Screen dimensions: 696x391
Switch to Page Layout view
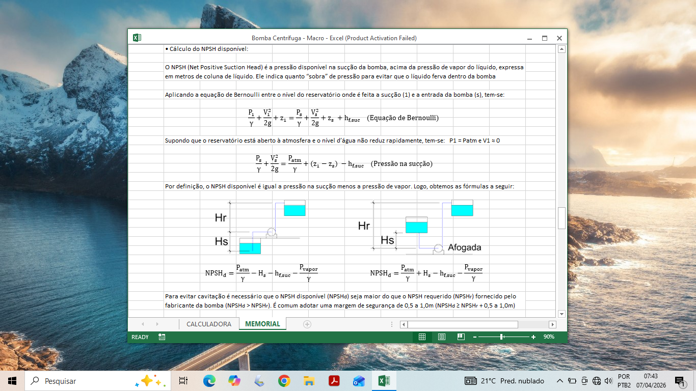[x=441, y=337]
